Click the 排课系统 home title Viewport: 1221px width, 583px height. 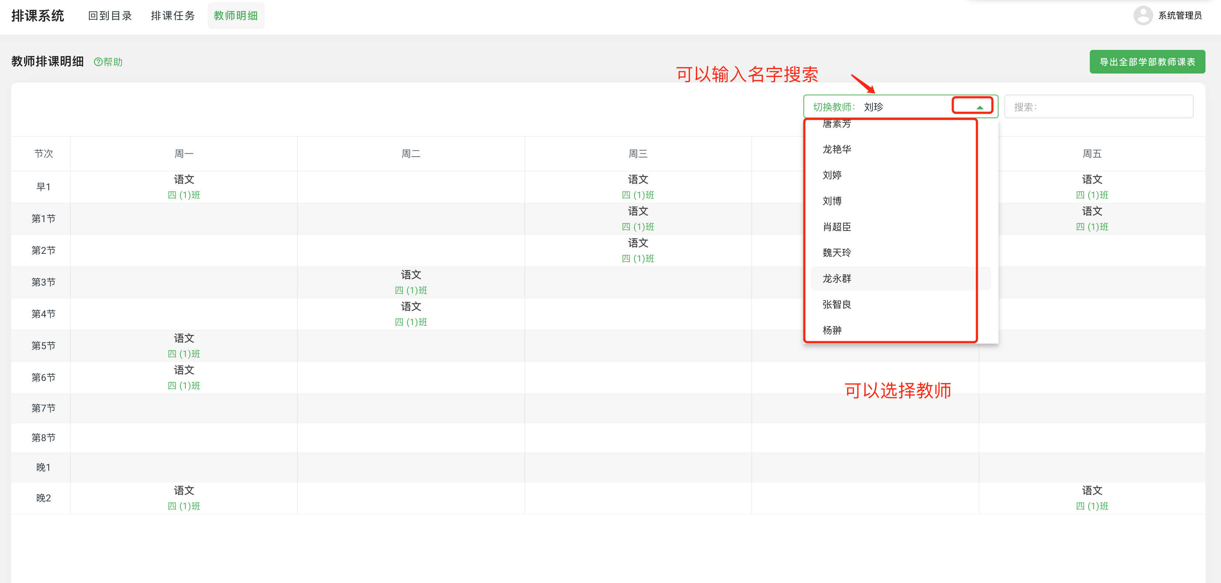pos(38,15)
